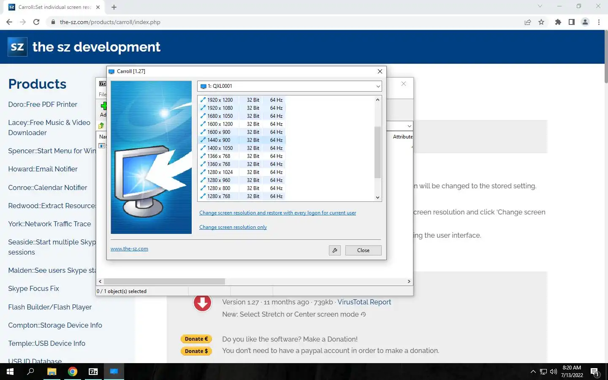Open the Chrome three-dot menu
This screenshot has height=380, width=608.
(x=599, y=22)
